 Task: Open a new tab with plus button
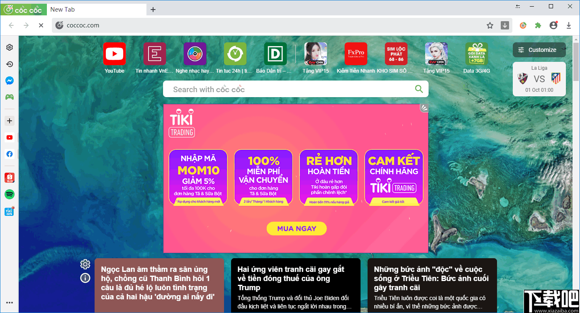(153, 10)
